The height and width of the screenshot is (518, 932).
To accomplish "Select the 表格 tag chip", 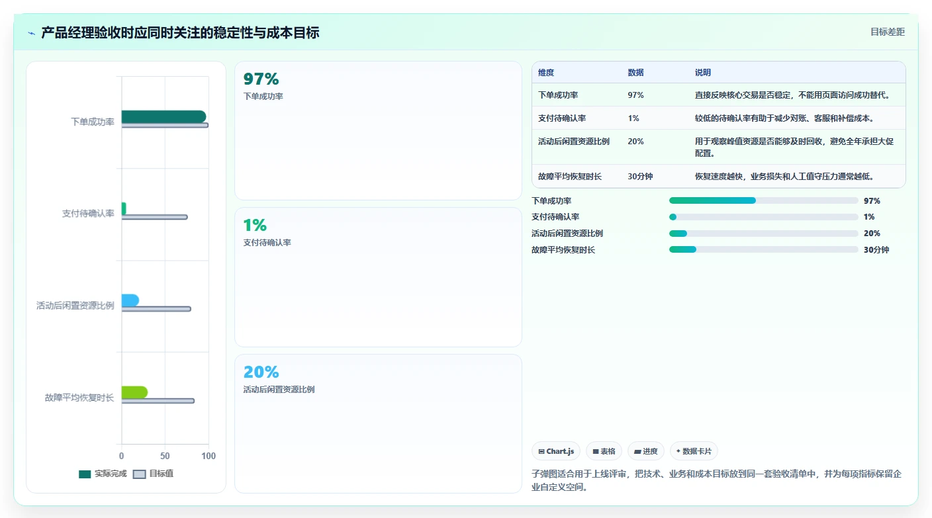I will [x=604, y=451].
